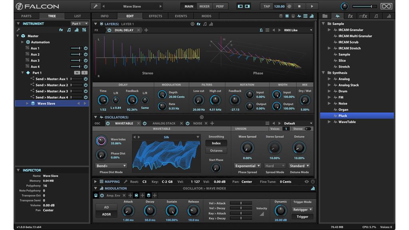
Task: Open the Mixer view tab
Action: coord(204,6)
